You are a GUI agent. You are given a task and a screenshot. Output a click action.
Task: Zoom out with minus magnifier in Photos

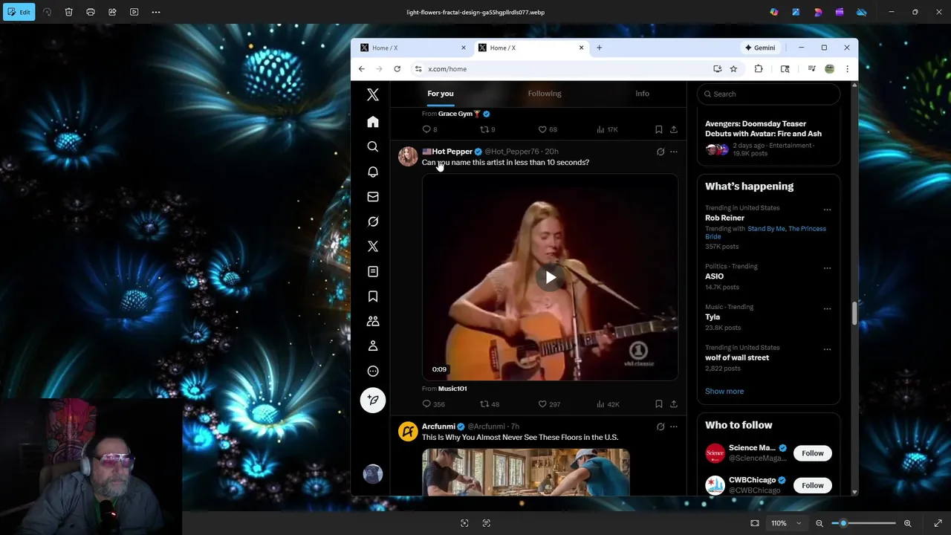(819, 523)
